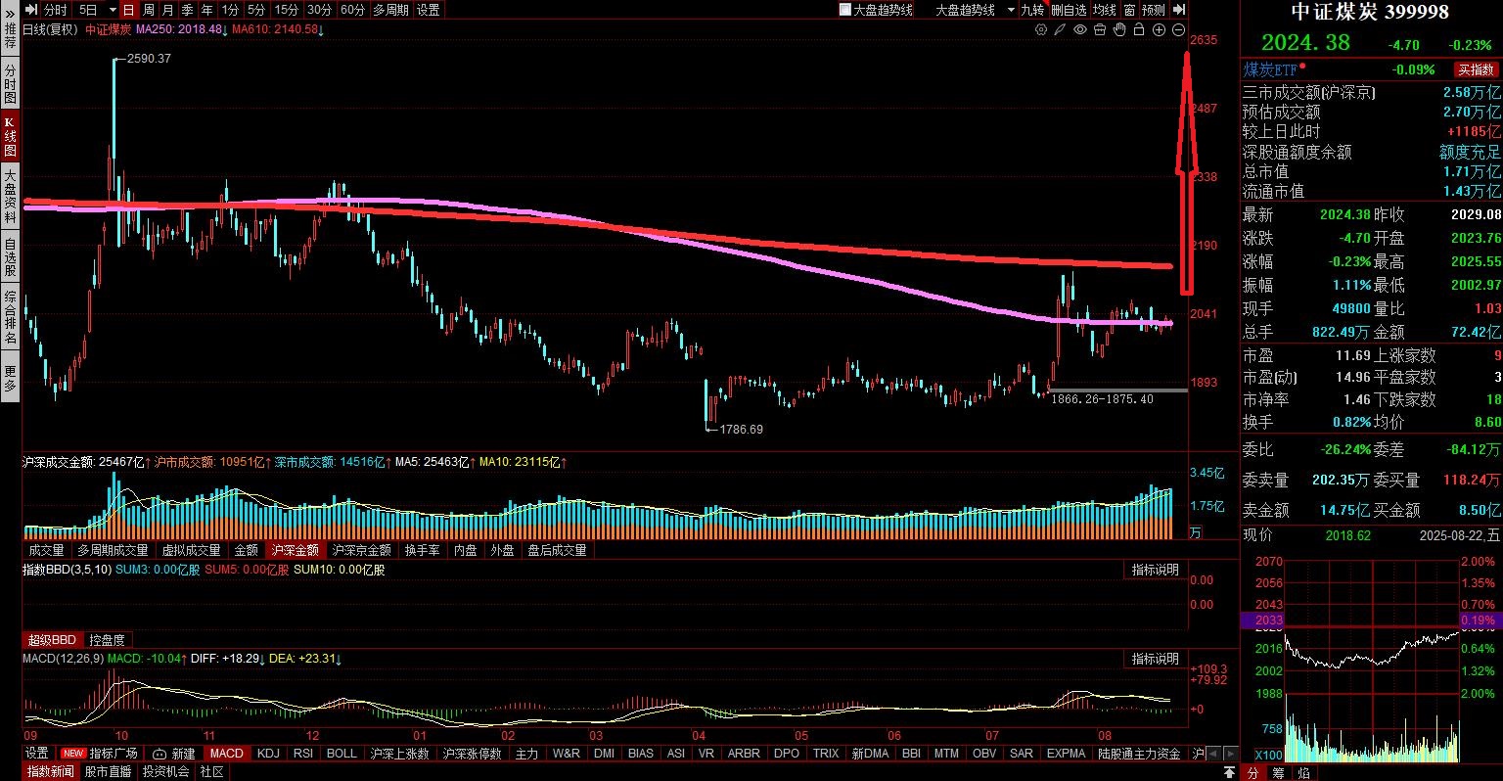Select the 年 yearly period

coord(206,10)
